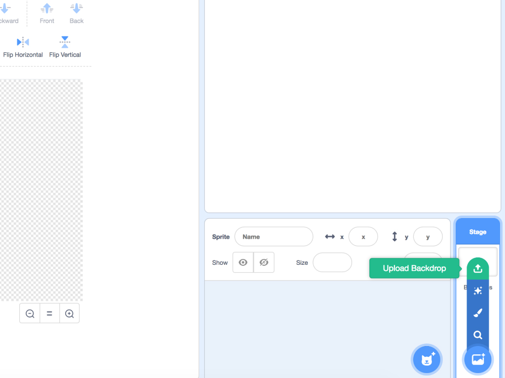Click the Front layer-order tool

click(x=47, y=13)
